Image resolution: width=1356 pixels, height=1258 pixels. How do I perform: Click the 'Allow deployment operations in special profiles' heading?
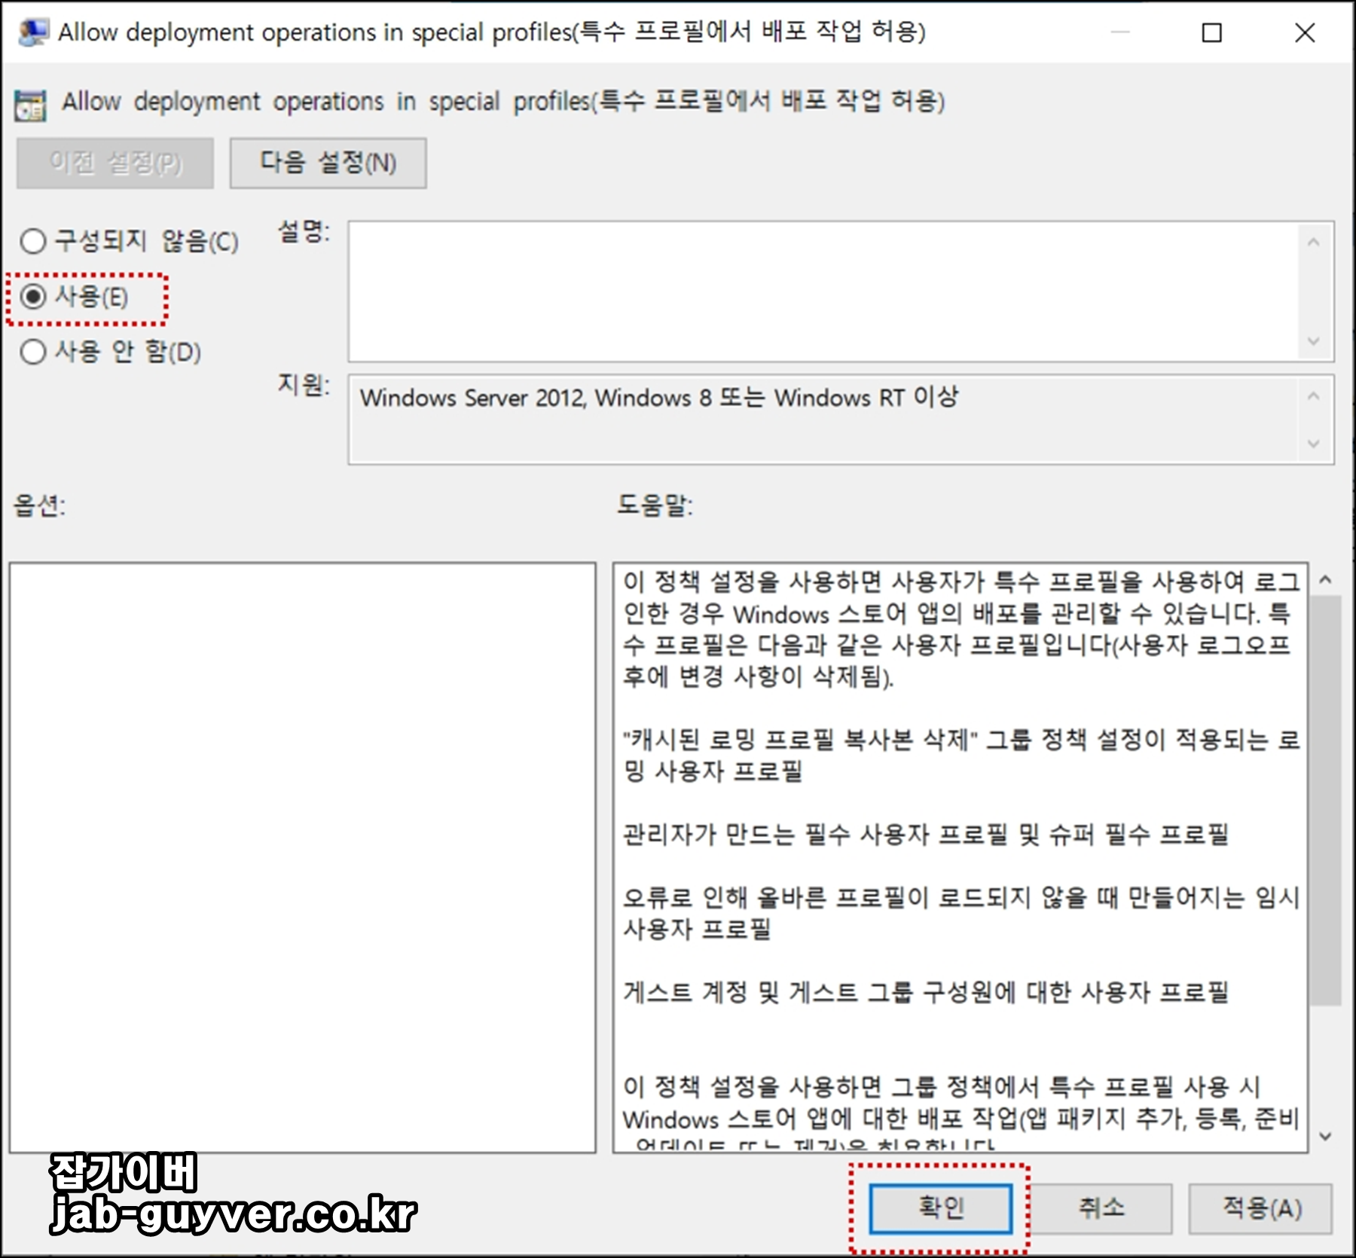pyautogui.click(x=503, y=102)
